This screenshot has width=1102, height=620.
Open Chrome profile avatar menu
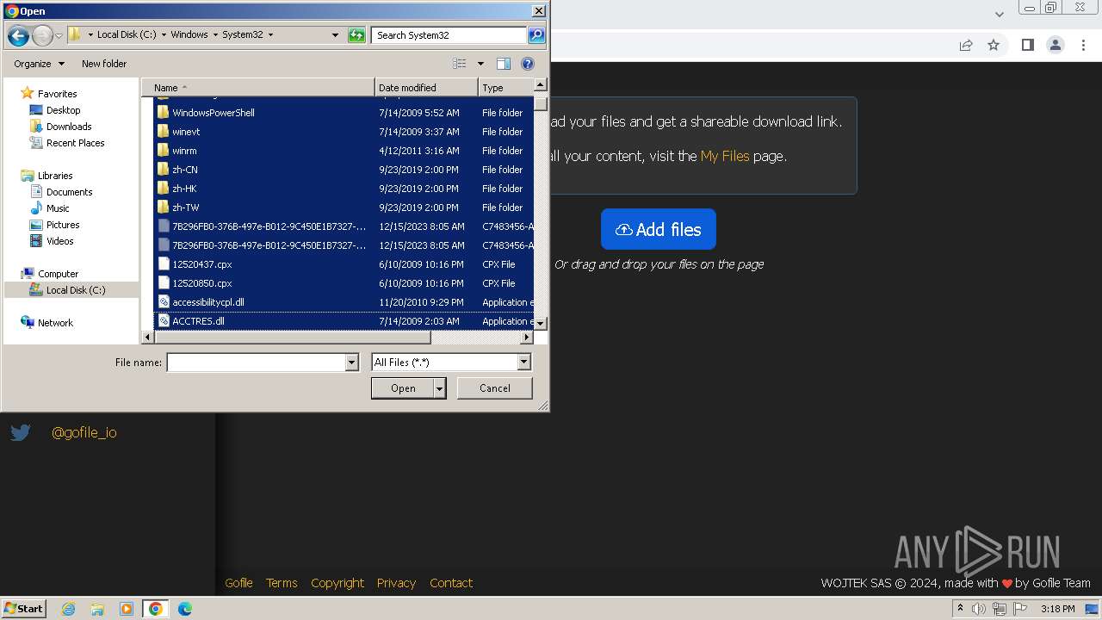pos(1056,45)
